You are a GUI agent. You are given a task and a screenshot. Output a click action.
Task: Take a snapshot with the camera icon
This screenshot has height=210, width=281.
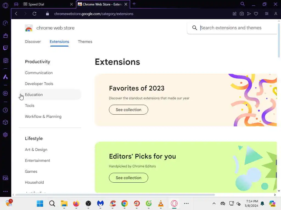[x=241, y=14]
